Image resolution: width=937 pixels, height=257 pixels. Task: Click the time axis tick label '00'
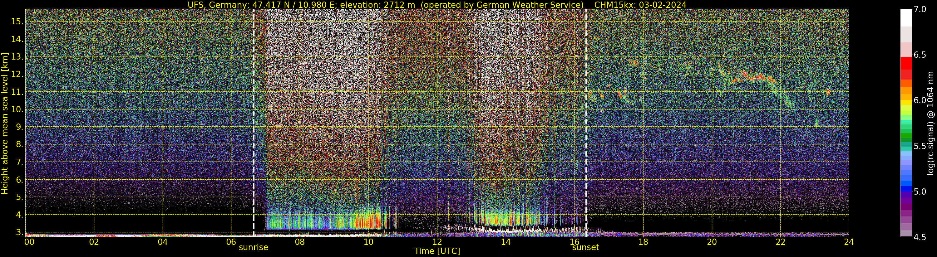point(29,242)
